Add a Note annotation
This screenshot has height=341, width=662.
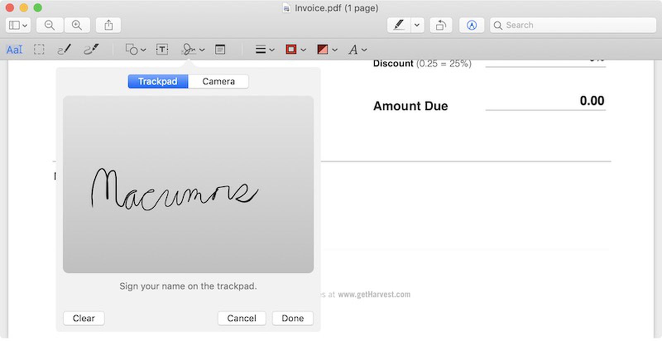click(x=220, y=50)
